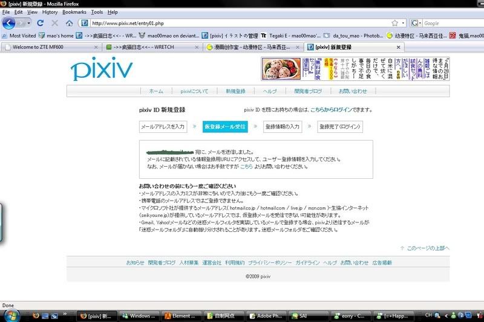The width and height of the screenshot is (484, 322).
Task: Open the Most Visited bookmarks folder
Action: coord(19,36)
